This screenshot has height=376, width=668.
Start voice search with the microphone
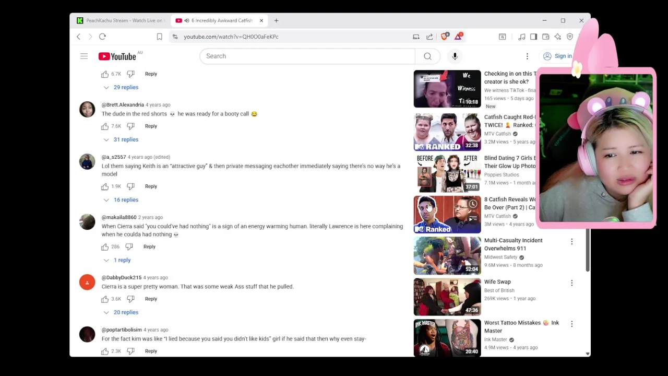[455, 56]
